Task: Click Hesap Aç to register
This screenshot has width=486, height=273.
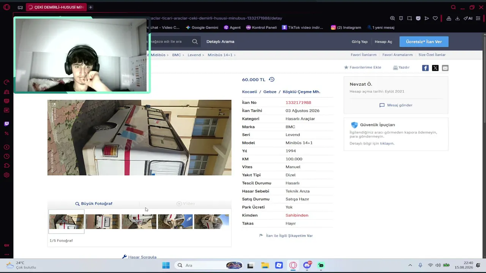Action: pyautogui.click(x=383, y=42)
